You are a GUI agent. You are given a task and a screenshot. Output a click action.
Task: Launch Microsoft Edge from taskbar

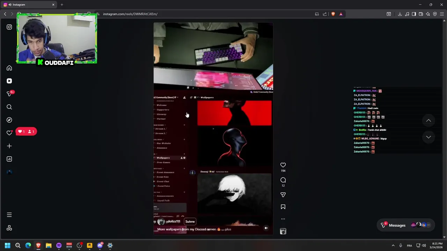click(28, 245)
